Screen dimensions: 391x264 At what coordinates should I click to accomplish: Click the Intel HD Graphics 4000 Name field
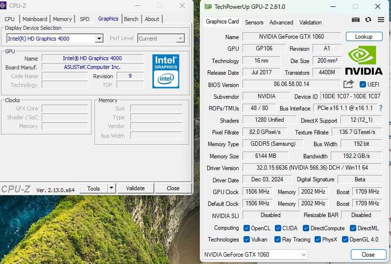click(x=93, y=58)
